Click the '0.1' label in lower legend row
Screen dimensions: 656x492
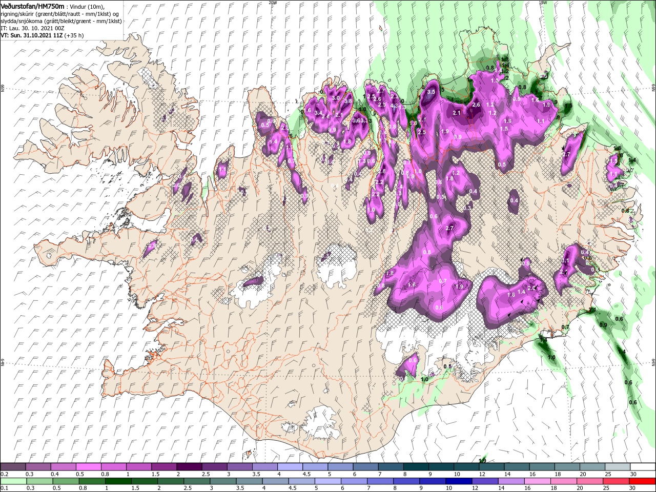[5, 488]
